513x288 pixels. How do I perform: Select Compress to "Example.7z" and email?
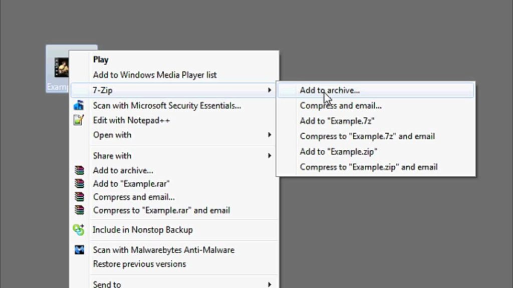[x=376, y=136]
